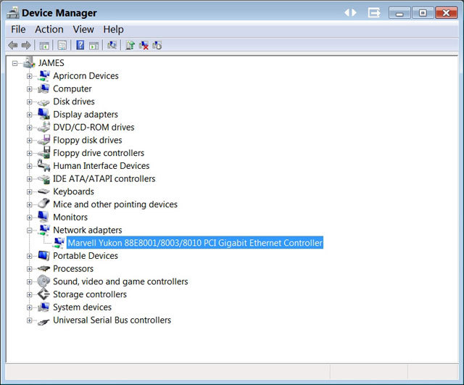Click the Show/Hide Console Tree icon
The width and height of the screenshot is (464, 385).
43,45
